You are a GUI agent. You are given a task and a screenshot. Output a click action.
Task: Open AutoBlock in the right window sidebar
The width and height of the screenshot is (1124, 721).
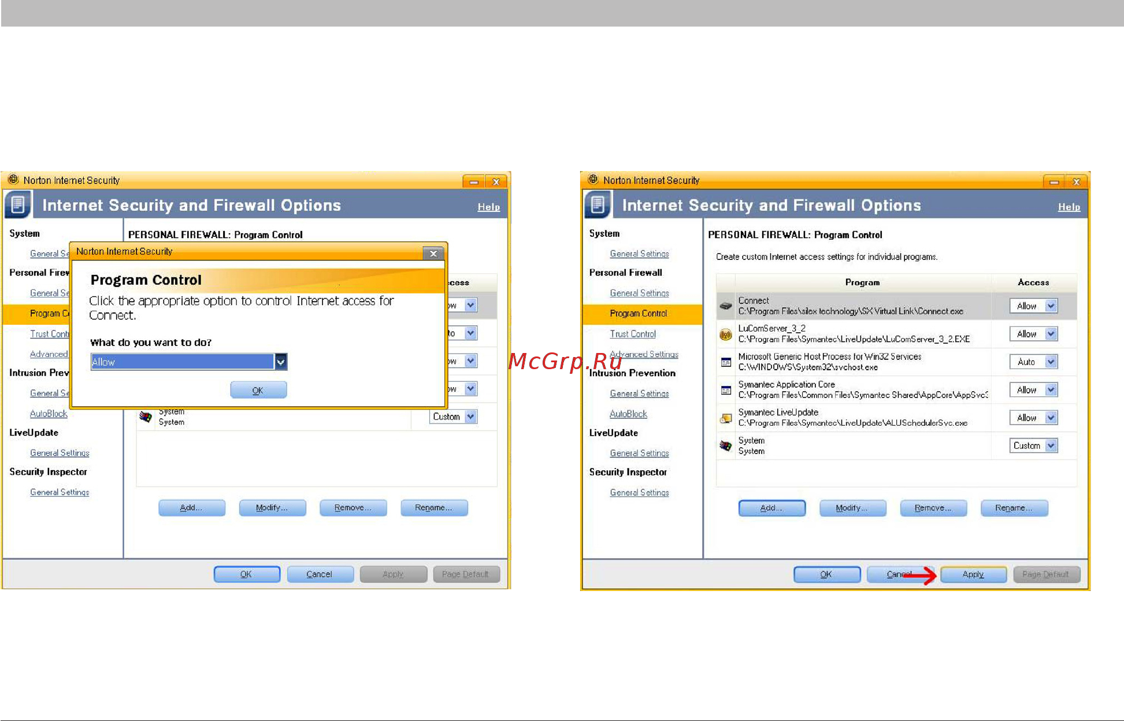(x=628, y=414)
